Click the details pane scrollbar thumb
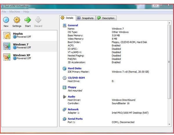Screen dimensions: 174x135 pyautogui.click(x=169, y=62)
